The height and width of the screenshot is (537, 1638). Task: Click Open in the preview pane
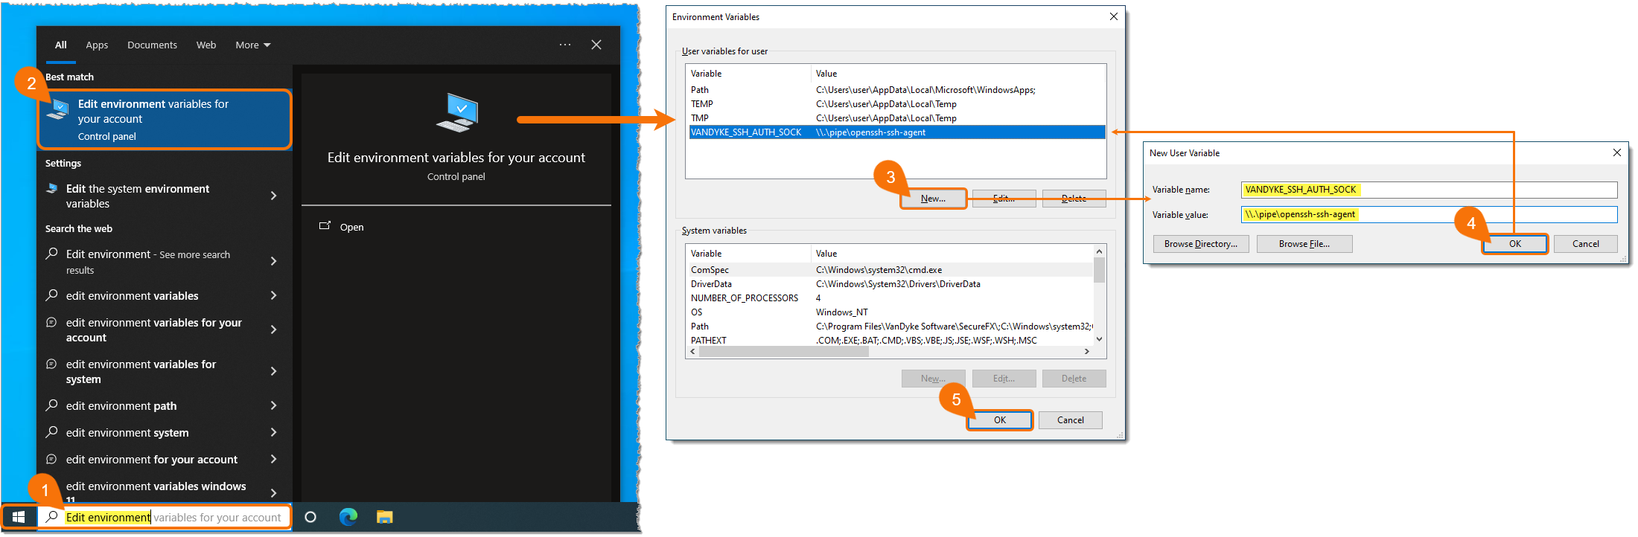(351, 227)
